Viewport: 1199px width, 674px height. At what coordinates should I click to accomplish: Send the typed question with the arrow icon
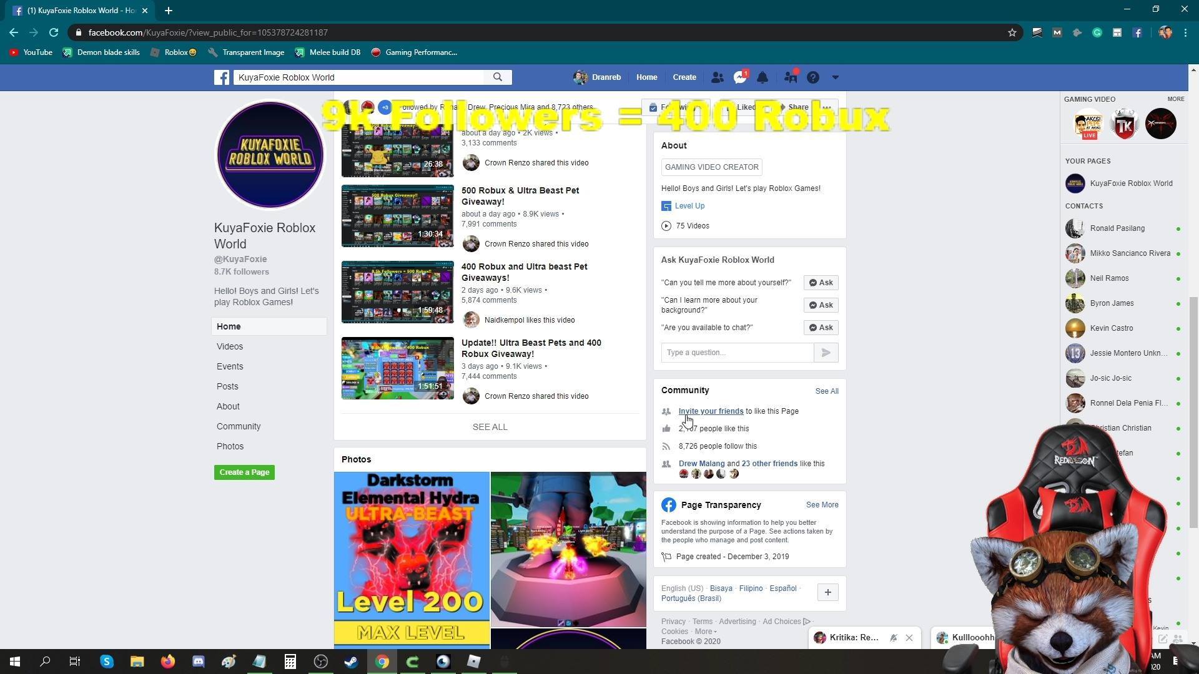click(x=826, y=353)
